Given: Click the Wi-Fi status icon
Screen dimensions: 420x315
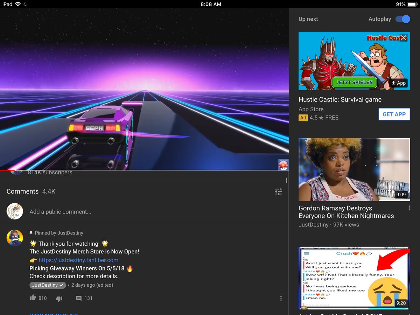Looking at the screenshot, I should (18, 4).
